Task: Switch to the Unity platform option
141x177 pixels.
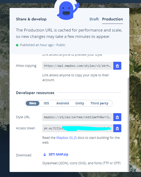Action: click(x=80, y=103)
